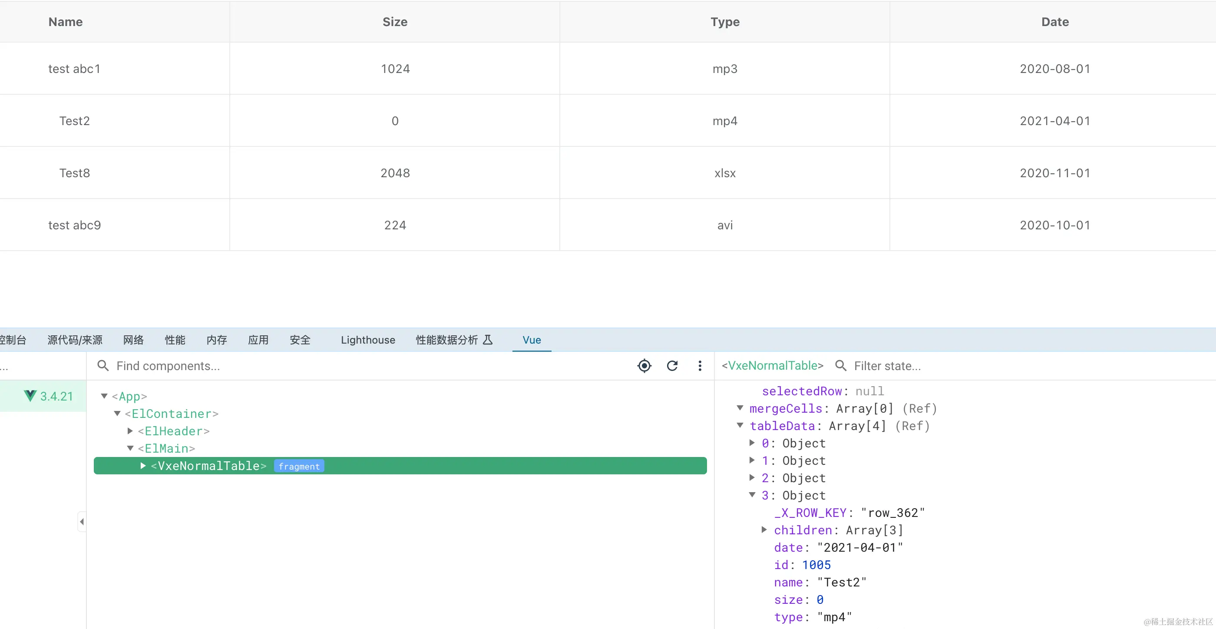Collapse the App tree node
Viewport: 1216px width, 629px height.
pyautogui.click(x=104, y=396)
